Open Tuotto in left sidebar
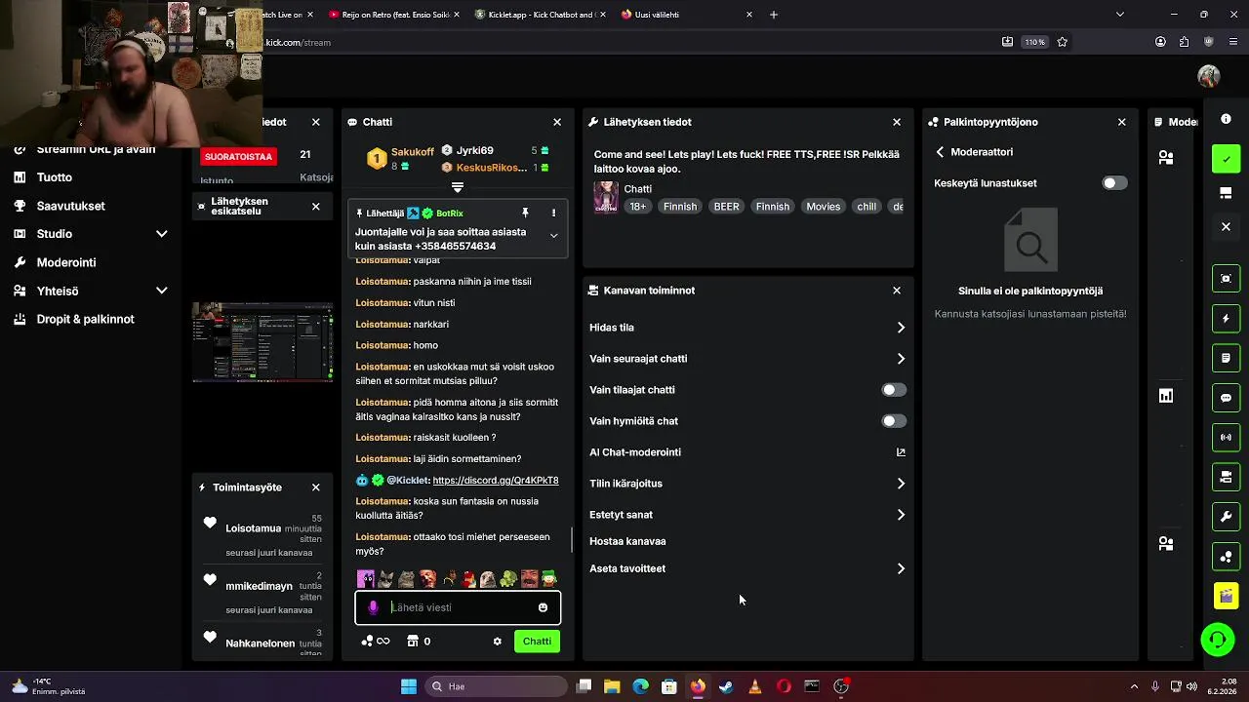Image resolution: width=1249 pixels, height=702 pixels. pyautogui.click(x=55, y=177)
